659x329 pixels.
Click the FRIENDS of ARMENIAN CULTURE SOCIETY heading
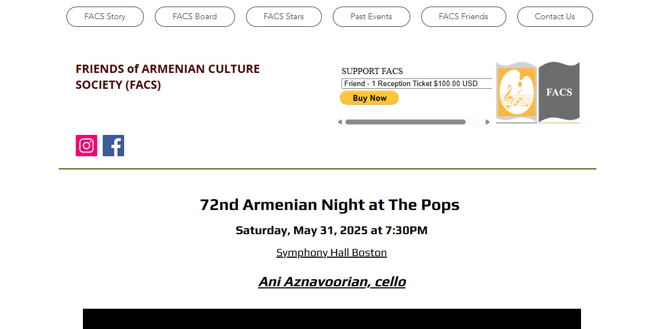167,77
